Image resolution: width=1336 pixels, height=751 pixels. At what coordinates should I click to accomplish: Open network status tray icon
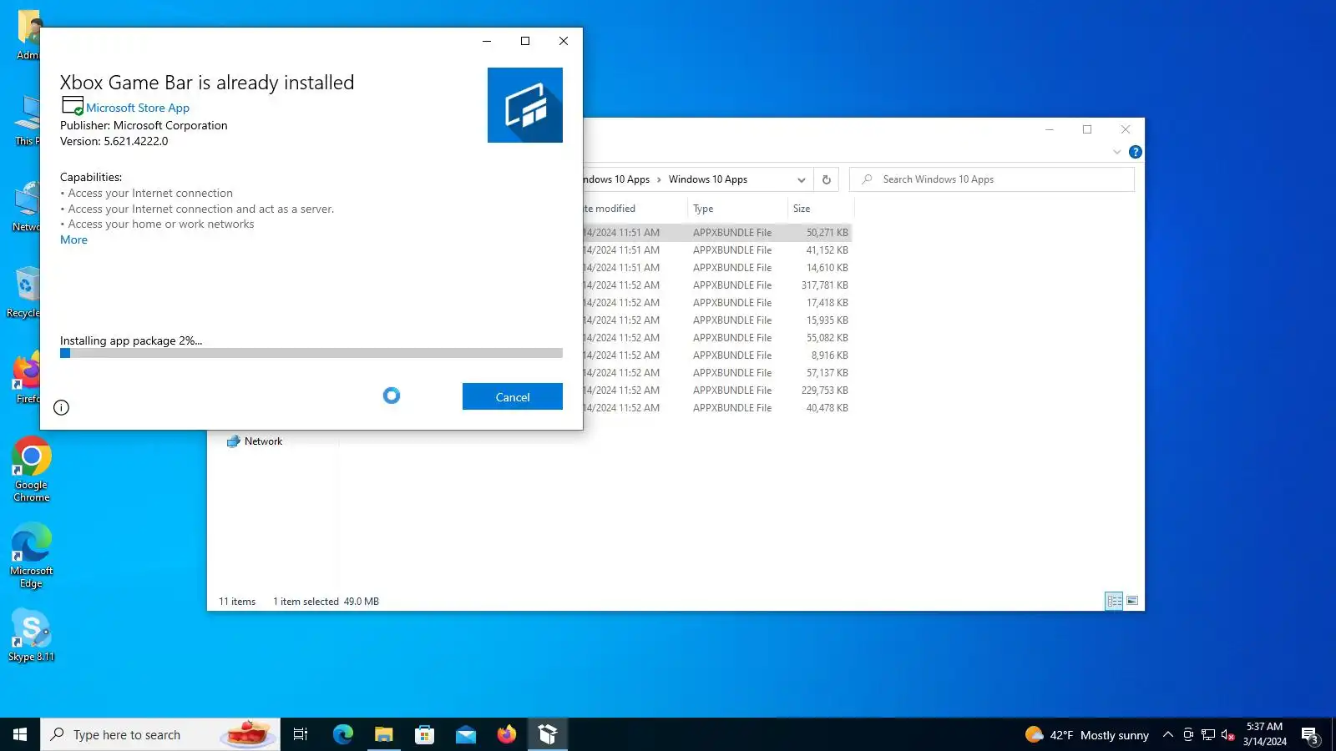pos(1208,734)
